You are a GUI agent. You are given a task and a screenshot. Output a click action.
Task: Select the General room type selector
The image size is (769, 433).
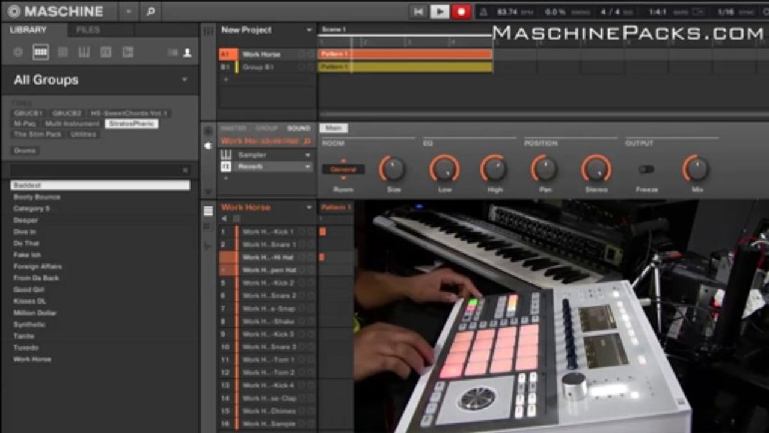click(343, 170)
